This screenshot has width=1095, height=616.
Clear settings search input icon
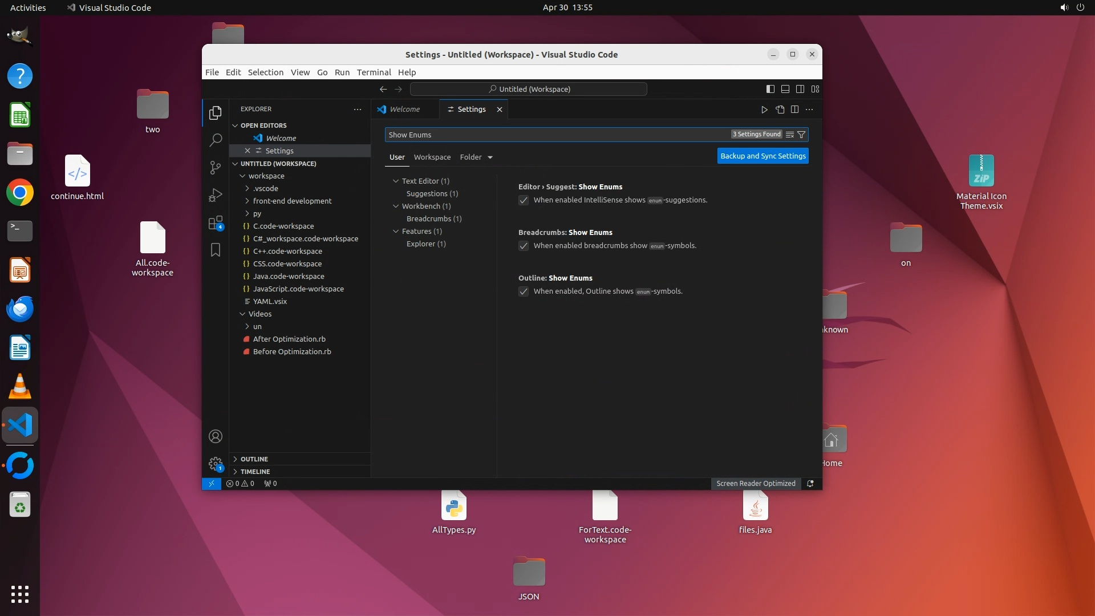pos(790,135)
